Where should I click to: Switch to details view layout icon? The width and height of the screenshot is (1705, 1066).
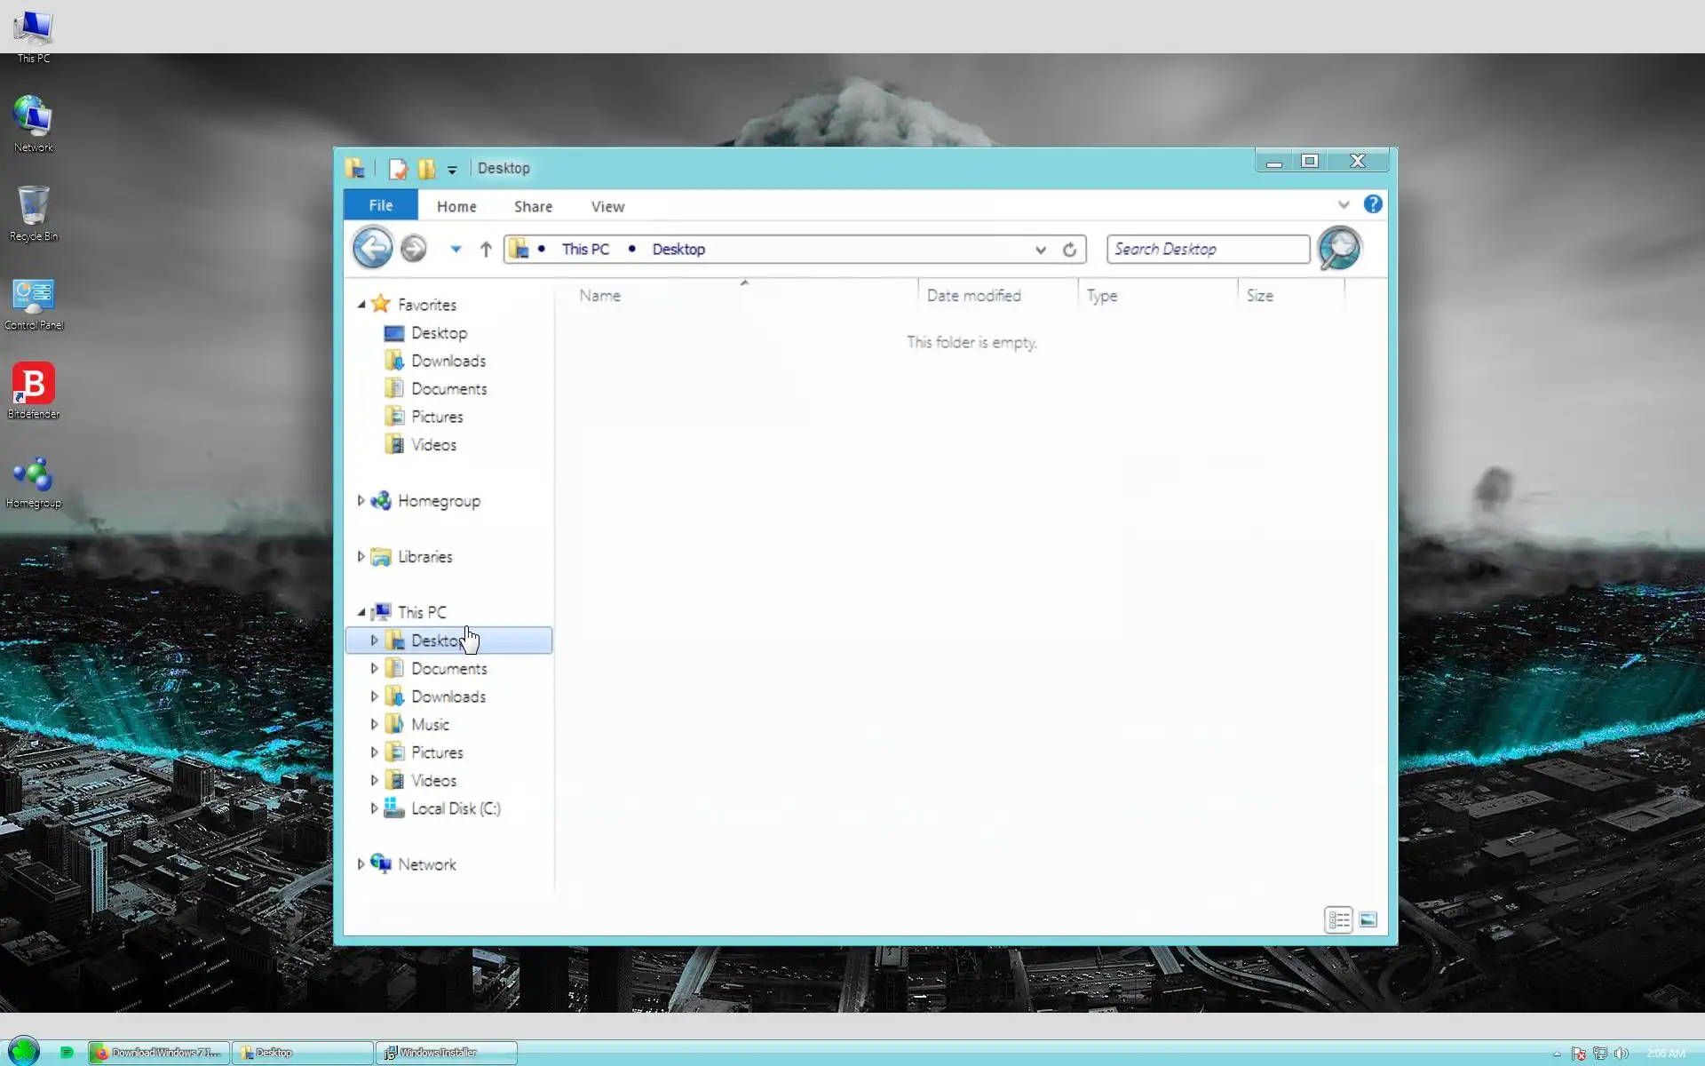tap(1338, 919)
